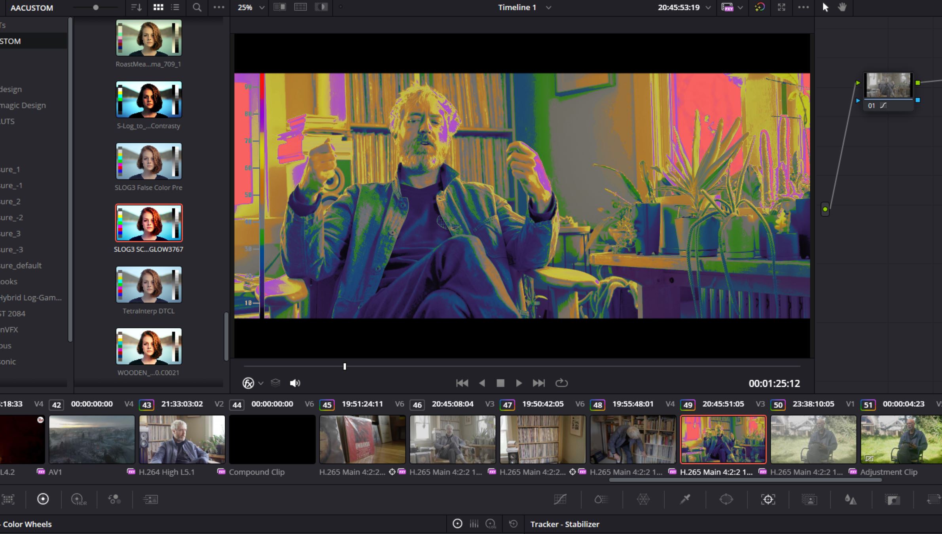The width and height of the screenshot is (942, 534).
Task: Select the WOODEN_...0.C0021 LUT thumbnail
Action: (149, 346)
